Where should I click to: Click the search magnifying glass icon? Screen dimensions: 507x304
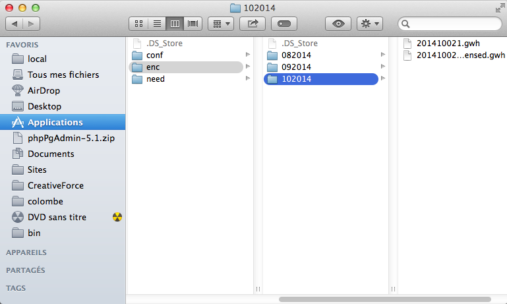point(405,24)
